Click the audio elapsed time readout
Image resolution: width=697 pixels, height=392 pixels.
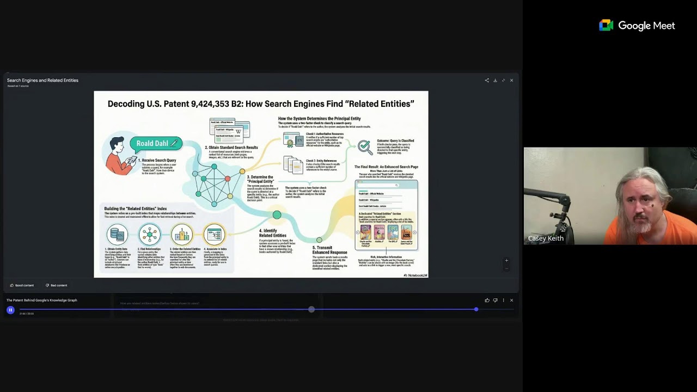click(x=27, y=314)
